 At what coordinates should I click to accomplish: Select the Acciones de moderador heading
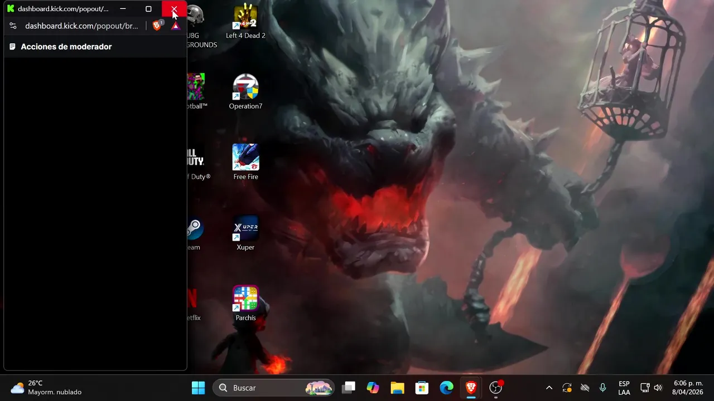(x=66, y=47)
